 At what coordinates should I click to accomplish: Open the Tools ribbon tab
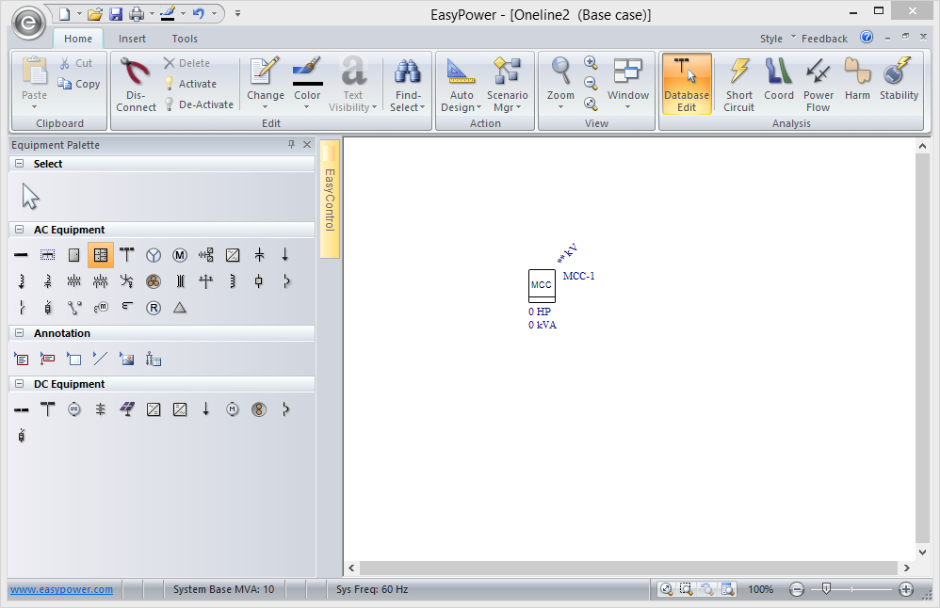pos(185,39)
